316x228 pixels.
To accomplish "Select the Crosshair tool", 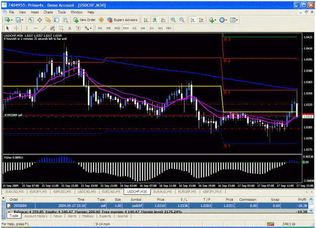I will click(16, 28).
